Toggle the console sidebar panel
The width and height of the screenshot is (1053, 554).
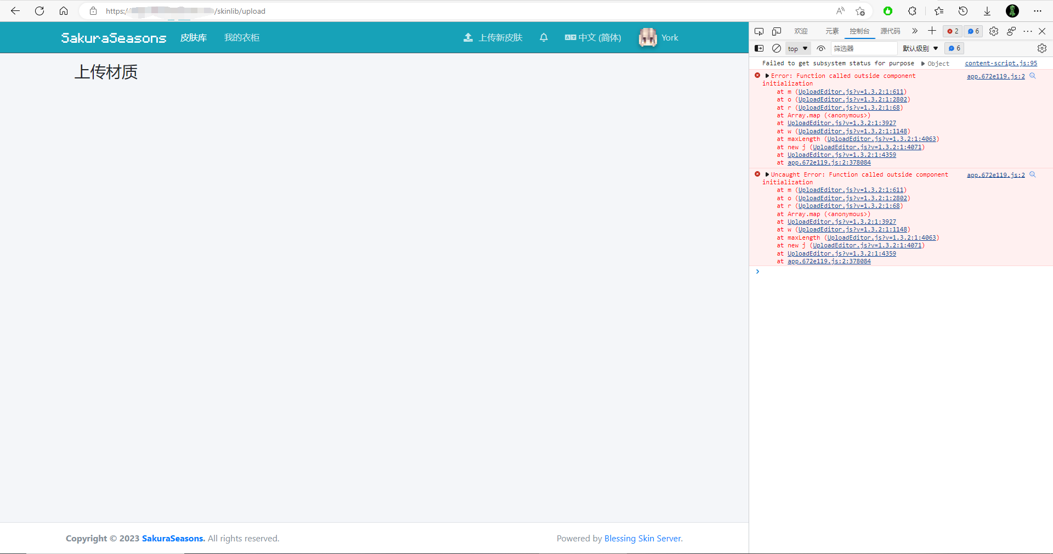pyautogui.click(x=759, y=48)
